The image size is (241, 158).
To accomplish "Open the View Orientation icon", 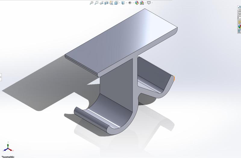I will point(116,3).
